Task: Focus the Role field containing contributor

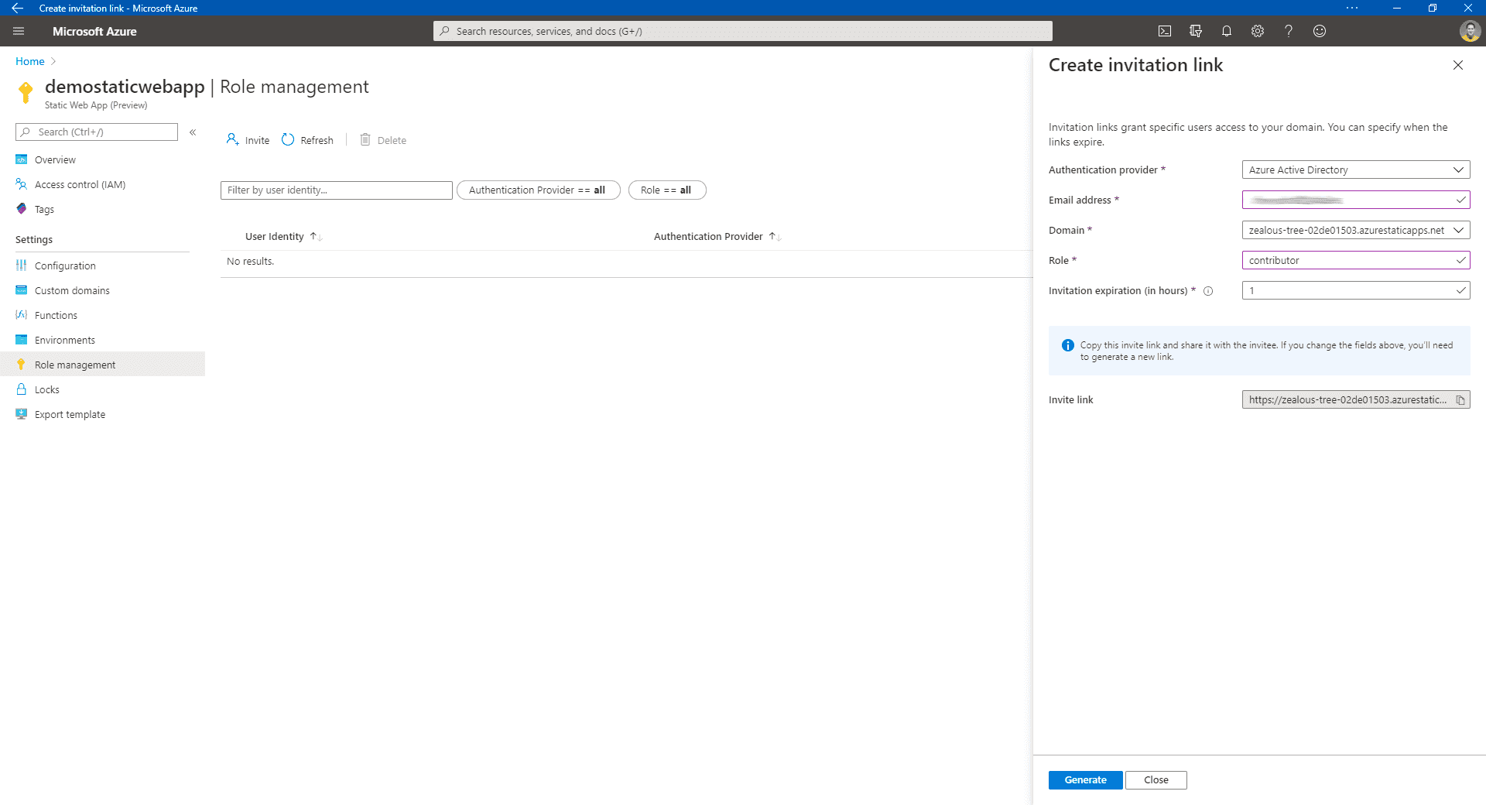Action: click(1356, 260)
